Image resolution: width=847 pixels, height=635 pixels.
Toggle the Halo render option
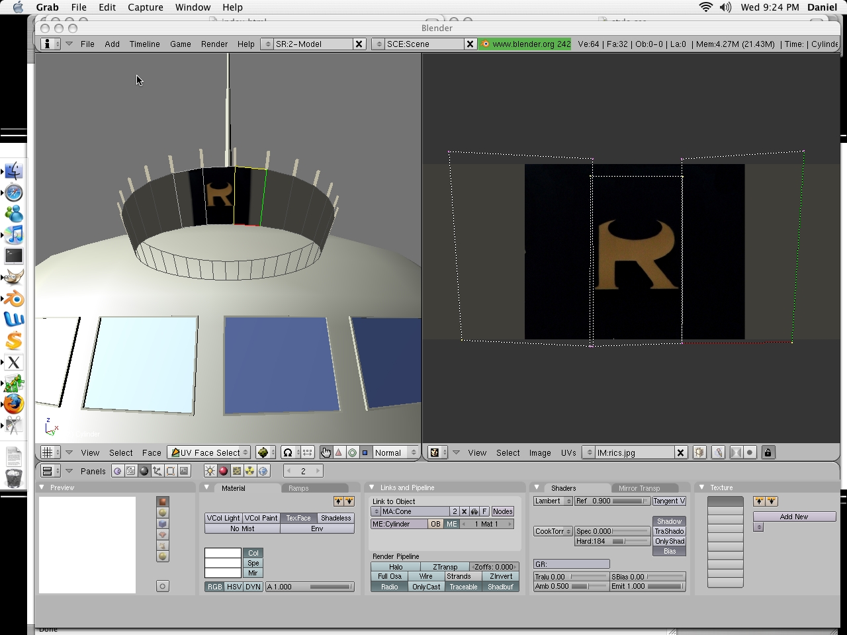[396, 567]
